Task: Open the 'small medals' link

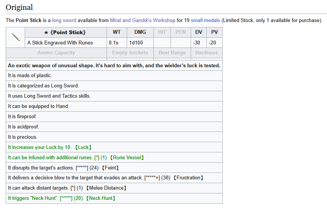Action: click(x=206, y=21)
